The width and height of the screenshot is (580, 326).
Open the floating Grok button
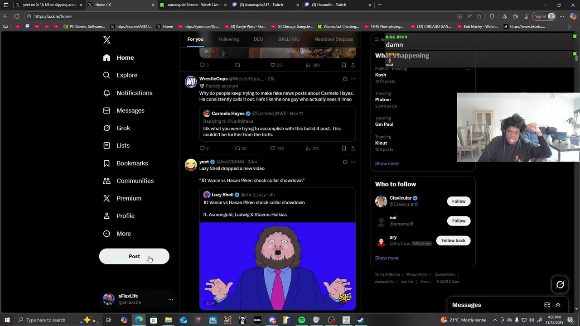(x=560, y=285)
